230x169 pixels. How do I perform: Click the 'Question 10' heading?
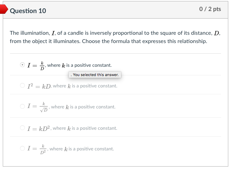[28, 11]
